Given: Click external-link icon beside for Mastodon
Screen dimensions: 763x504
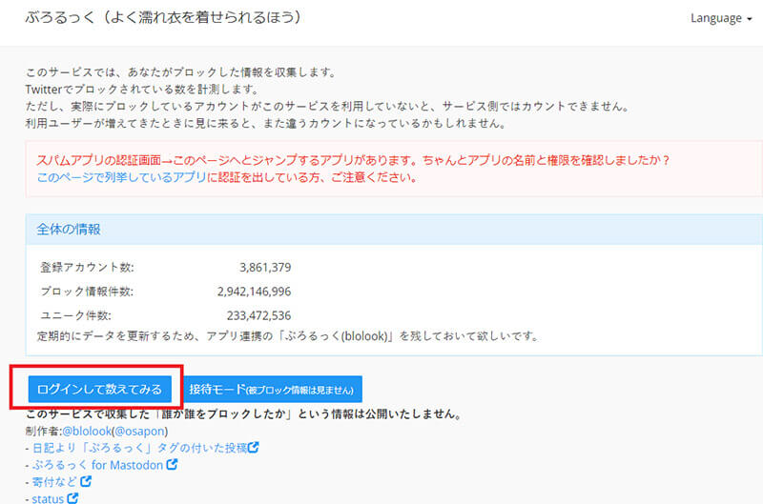Looking at the screenshot, I should 172,464.
